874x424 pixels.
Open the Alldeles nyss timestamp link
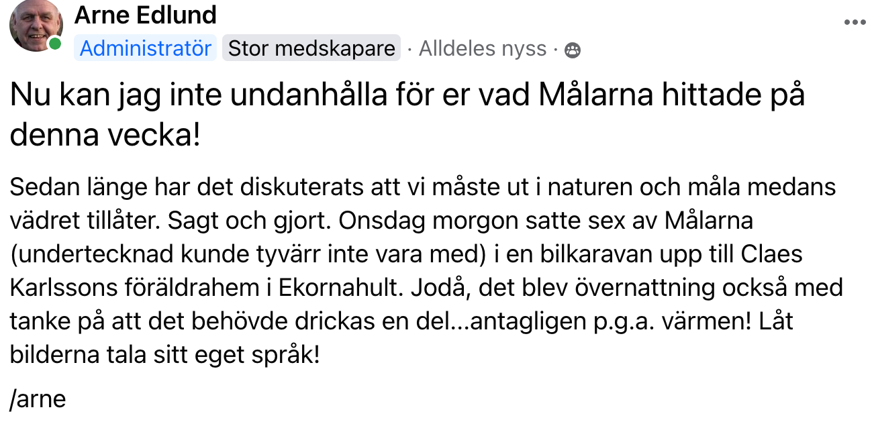483,49
